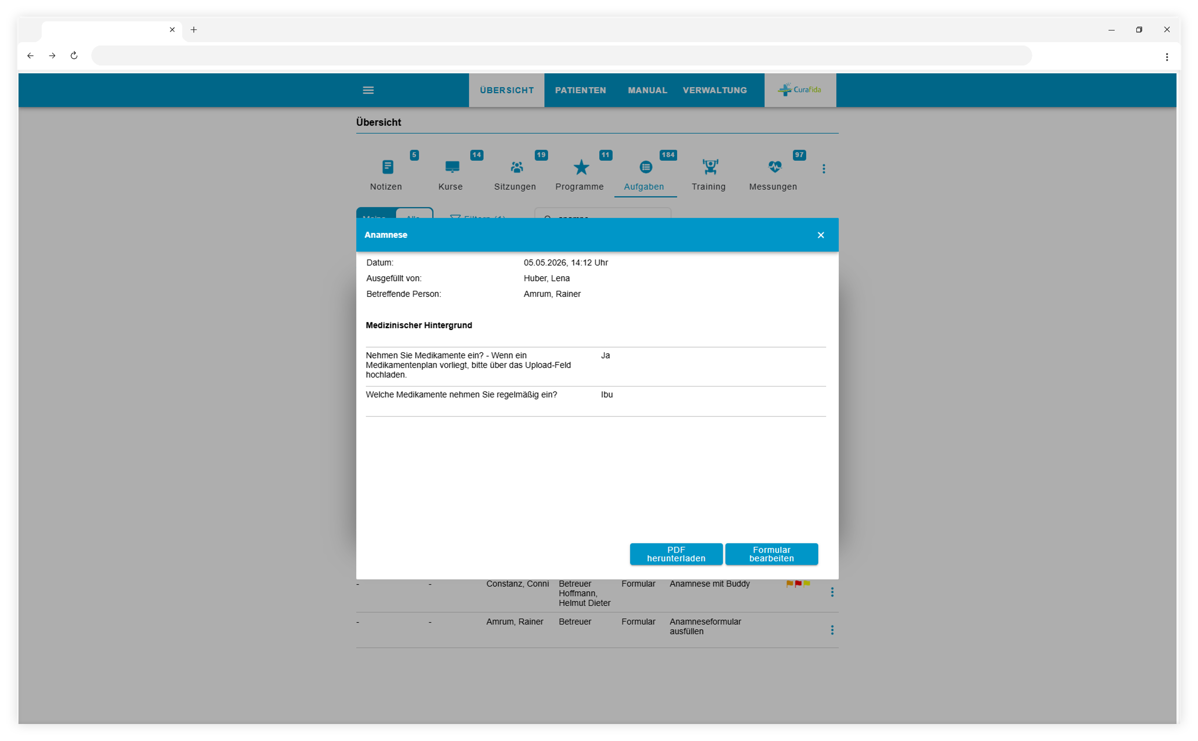The height and width of the screenshot is (741, 1198).
Task: Click Betreuer cell in Amrum row
Action: (x=575, y=621)
